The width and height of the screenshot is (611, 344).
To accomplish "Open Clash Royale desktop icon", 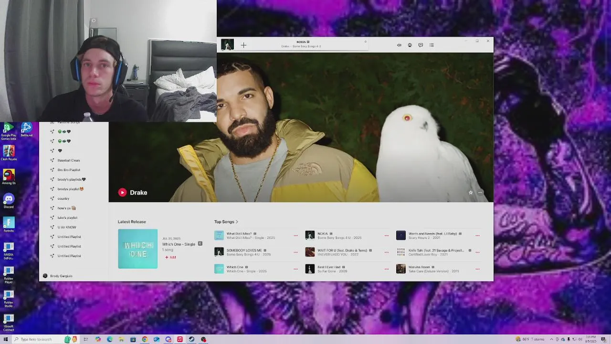I will pyautogui.click(x=8, y=153).
